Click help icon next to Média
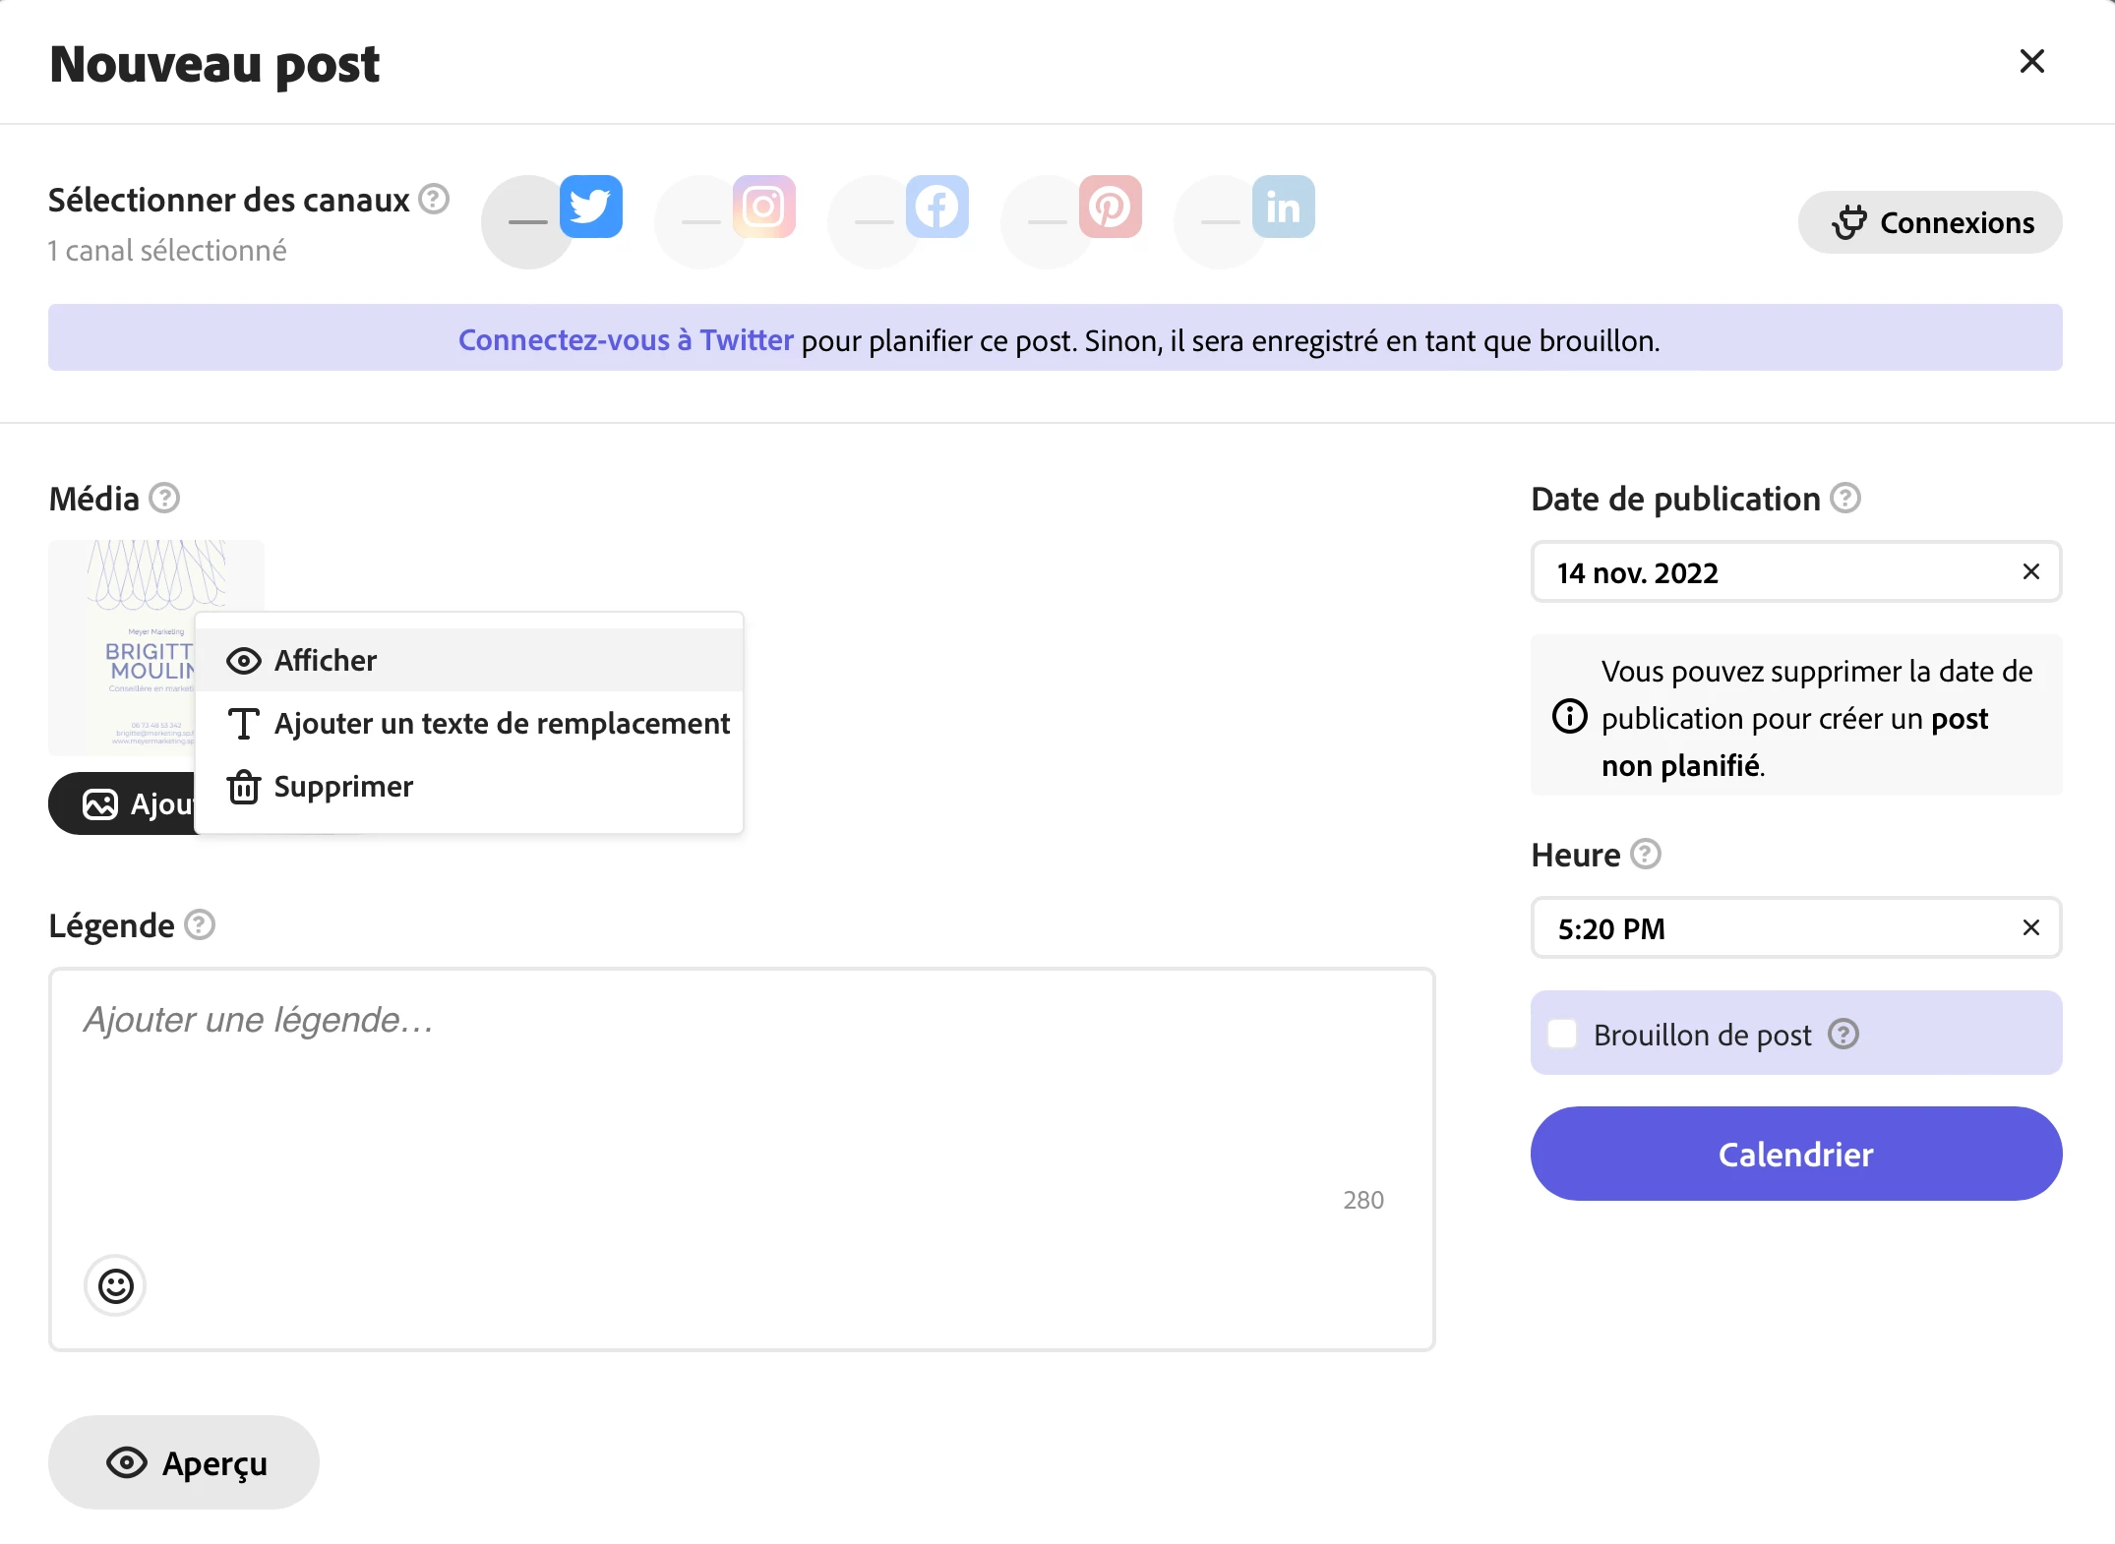Screen dimensions: 2115x1544 click(x=164, y=499)
